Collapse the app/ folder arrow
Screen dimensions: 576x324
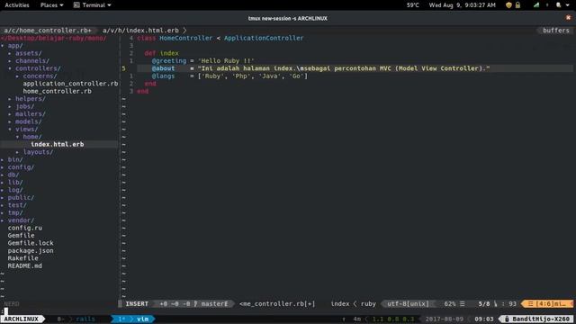(x=2, y=46)
